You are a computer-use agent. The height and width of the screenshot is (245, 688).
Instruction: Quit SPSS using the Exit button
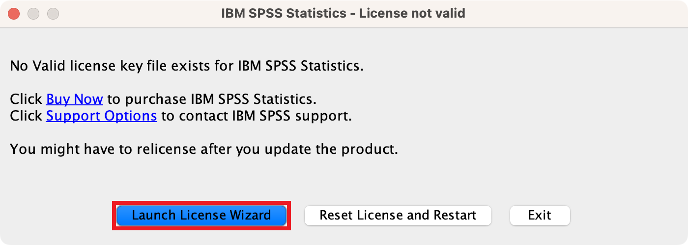coord(540,215)
